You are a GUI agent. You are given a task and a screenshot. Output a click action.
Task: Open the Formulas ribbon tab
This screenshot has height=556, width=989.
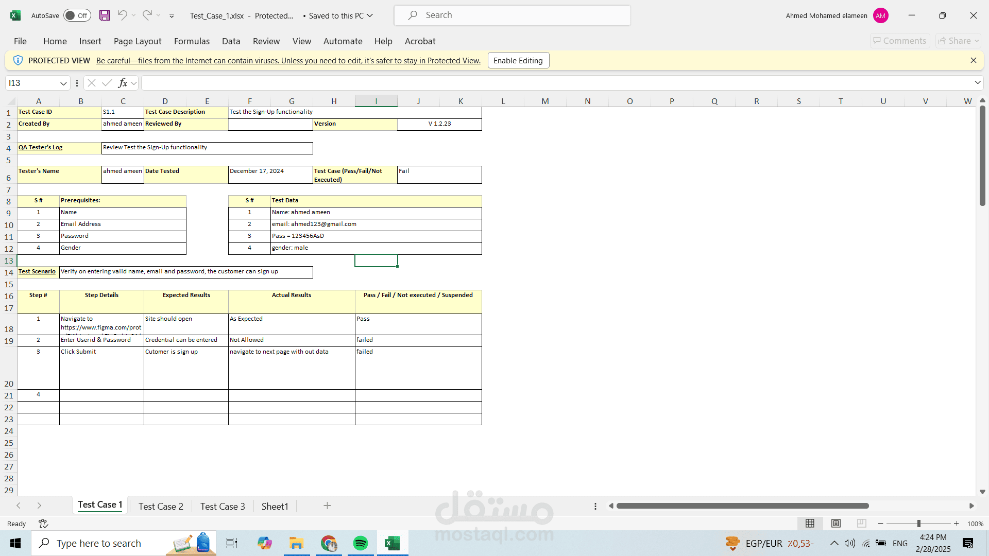[192, 41]
